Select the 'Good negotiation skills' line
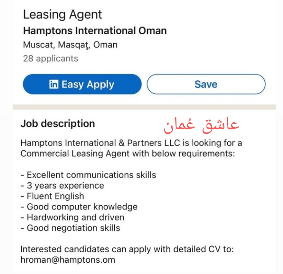This screenshot has height=274, width=283. tap(70, 228)
